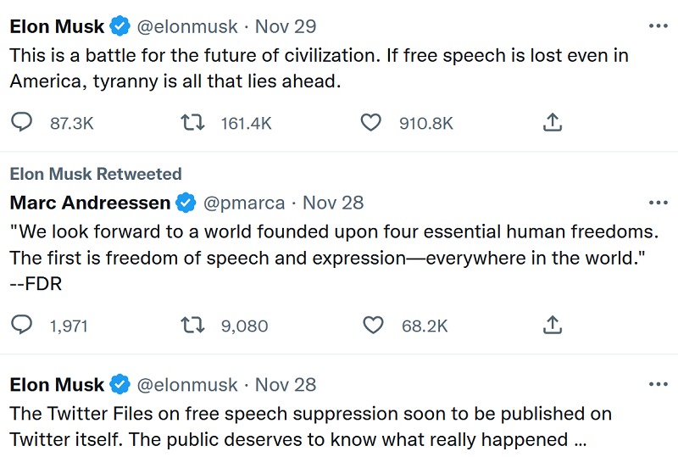
Task: Open more options on Nov 29 tweet
Action: [x=658, y=26]
